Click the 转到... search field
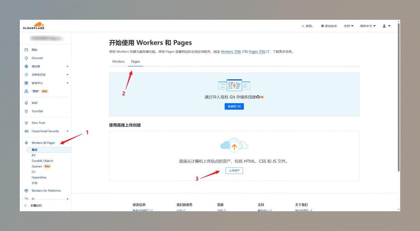 pyautogui.click(x=308, y=26)
